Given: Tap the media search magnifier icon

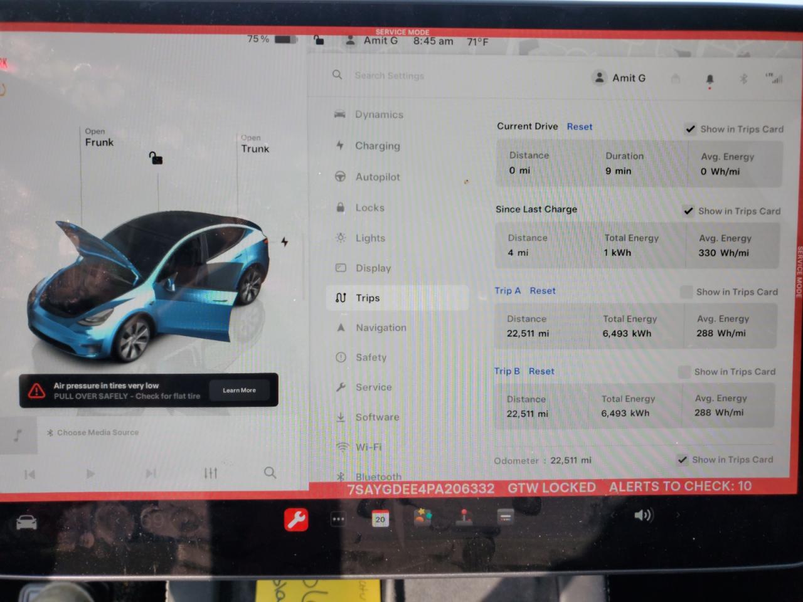Looking at the screenshot, I should [x=270, y=473].
